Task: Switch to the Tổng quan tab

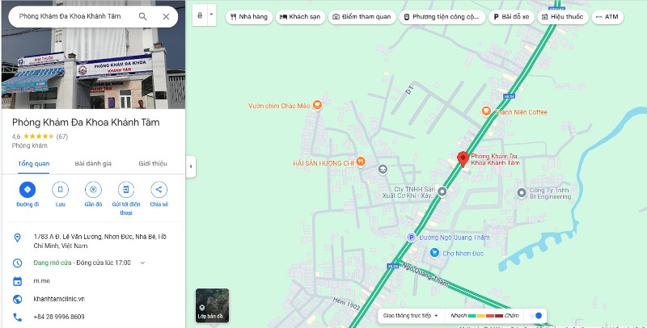Action: [x=34, y=163]
